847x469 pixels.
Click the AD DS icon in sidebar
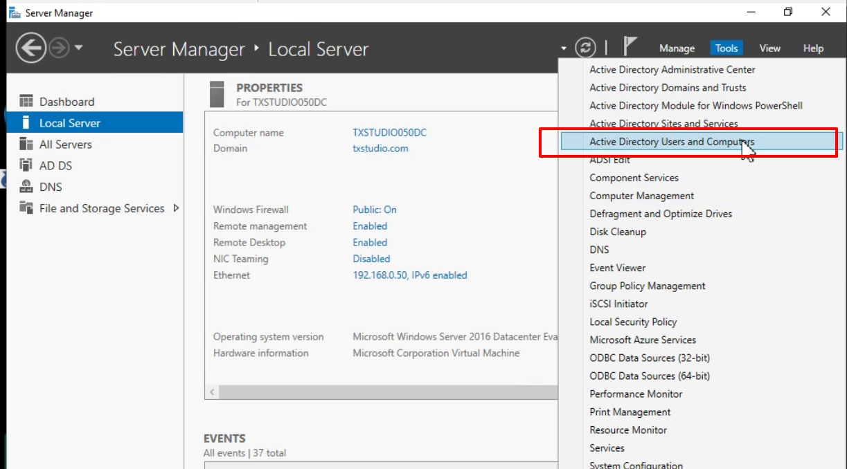click(26, 165)
